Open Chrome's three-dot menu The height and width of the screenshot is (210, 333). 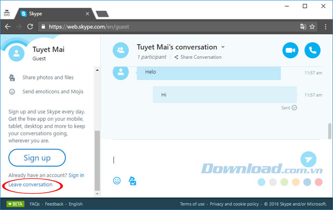click(326, 27)
